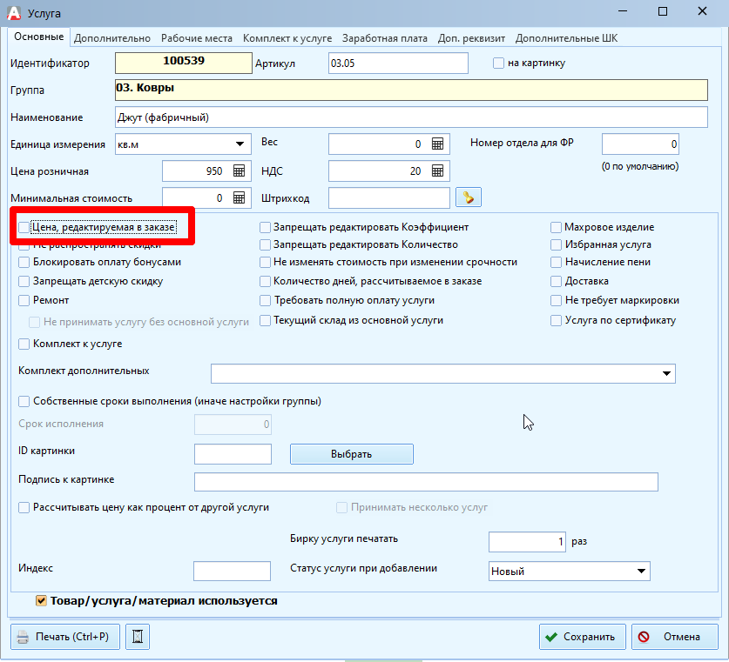Screen dimensions: 729x662
Task: Tick the Махровое изделие checkbox
Action: pyautogui.click(x=557, y=227)
